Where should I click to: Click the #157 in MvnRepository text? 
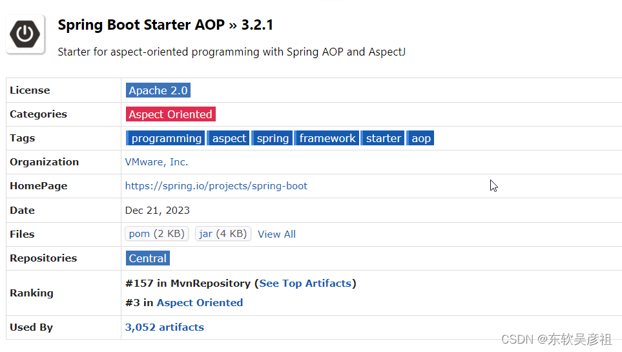(188, 284)
